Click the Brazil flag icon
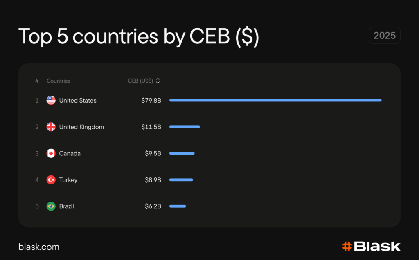Viewport: 419px width, 260px height. click(51, 206)
